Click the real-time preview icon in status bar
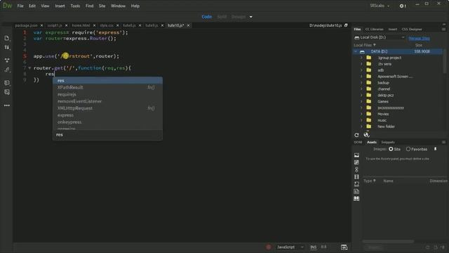The image size is (449, 253). click(344, 247)
